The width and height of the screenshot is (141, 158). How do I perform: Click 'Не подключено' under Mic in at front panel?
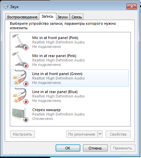(x=46, y=47)
